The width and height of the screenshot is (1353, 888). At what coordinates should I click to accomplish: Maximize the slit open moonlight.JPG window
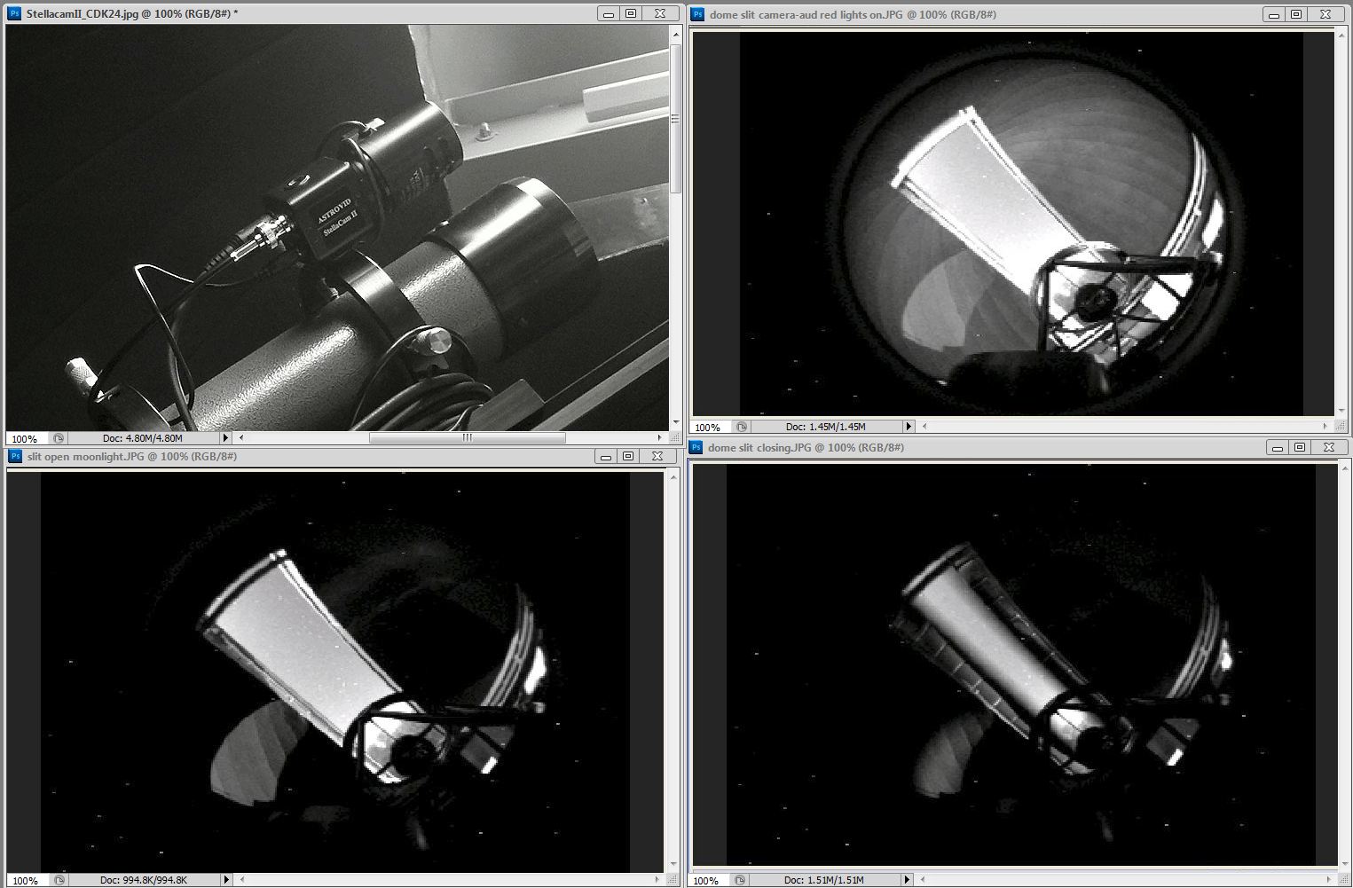[x=628, y=457]
